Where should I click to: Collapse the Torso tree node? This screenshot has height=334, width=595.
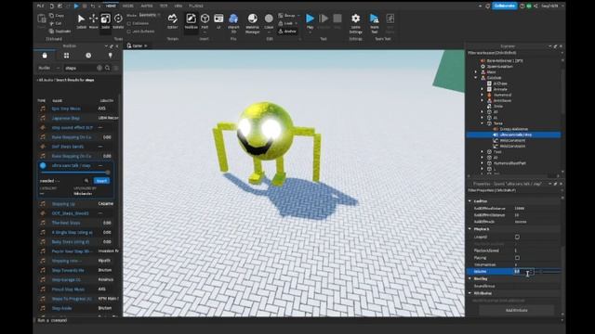pos(483,123)
